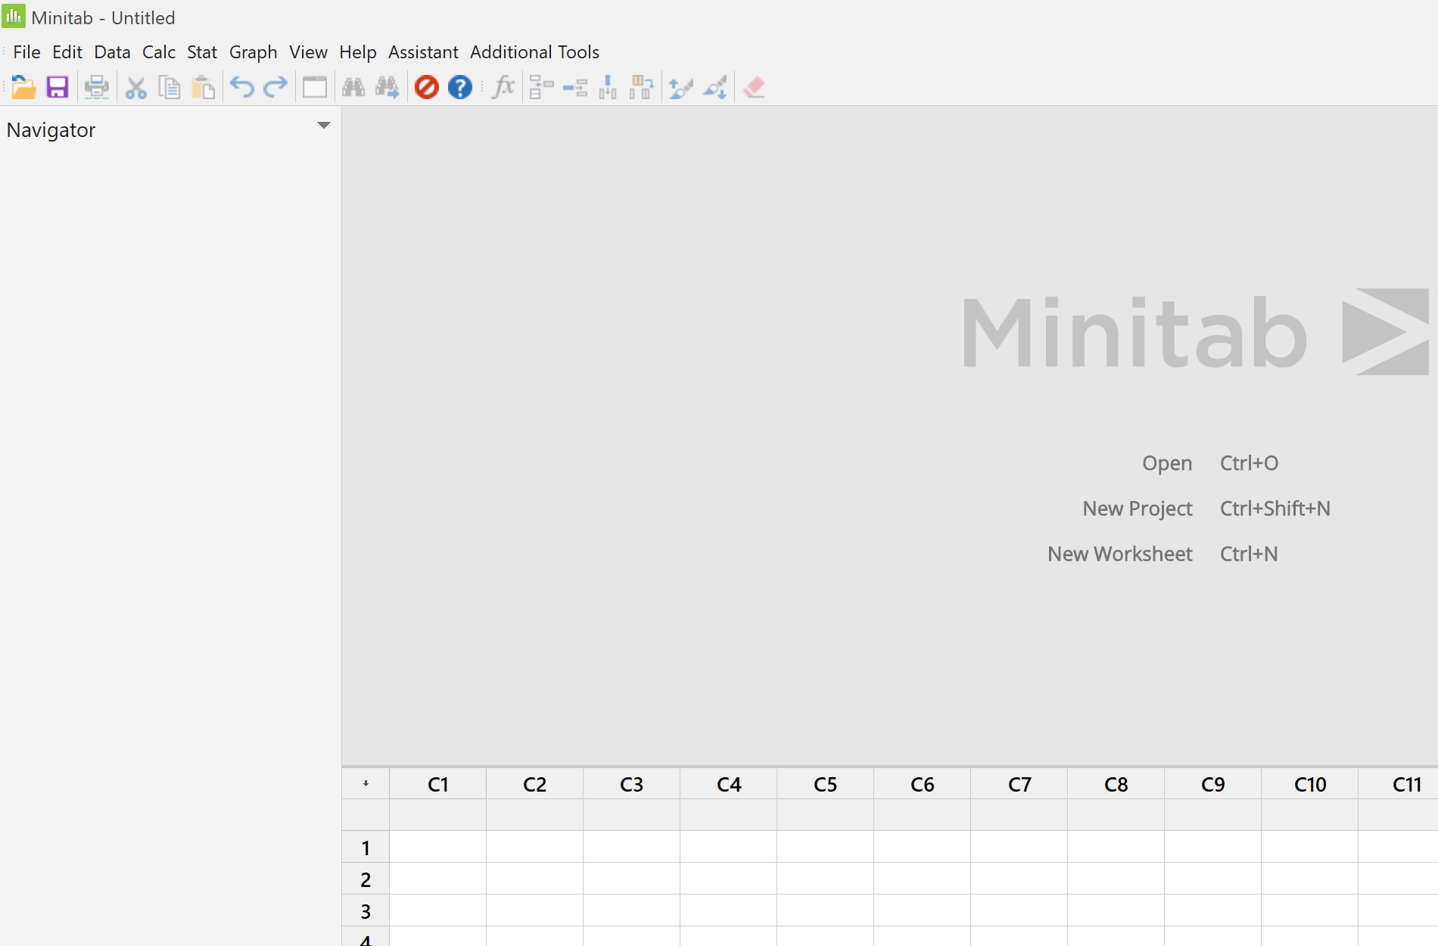The height and width of the screenshot is (946, 1438).
Task: Click cell in row 3 of C8
Action: pos(1116,911)
